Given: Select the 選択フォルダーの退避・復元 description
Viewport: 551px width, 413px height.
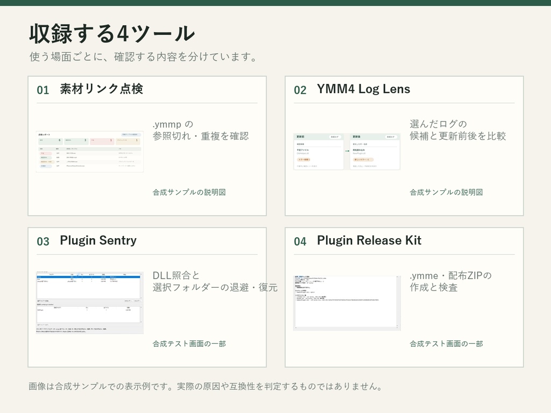Looking at the screenshot, I should point(215,287).
